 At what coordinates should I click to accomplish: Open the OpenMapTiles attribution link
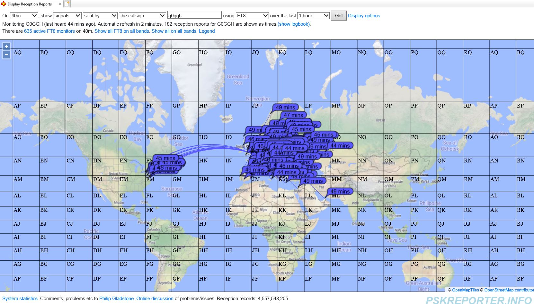pos(466,290)
